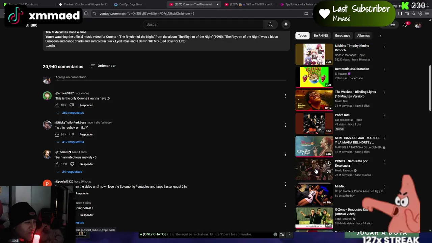432x243 pixels.
Task: Click Agrega un comentario field
Action: pyautogui.click(x=170, y=77)
